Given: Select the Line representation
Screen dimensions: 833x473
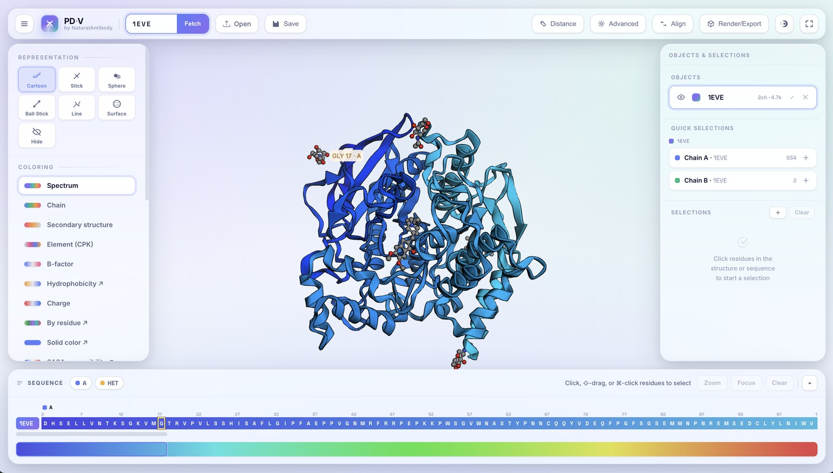Looking at the screenshot, I should 77,108.
